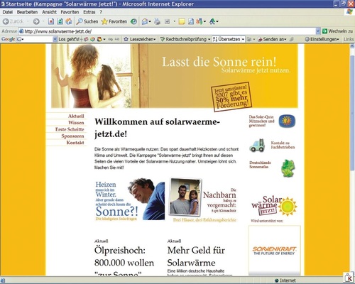355x284 pixels.
Task: Click the car with ladder icon
Action: click(x=257, y=145)
